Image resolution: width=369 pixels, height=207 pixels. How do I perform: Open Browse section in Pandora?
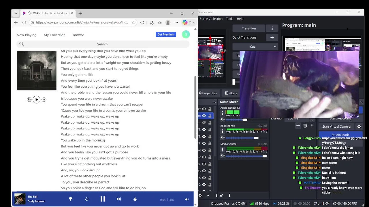click(x=78, y=35)
